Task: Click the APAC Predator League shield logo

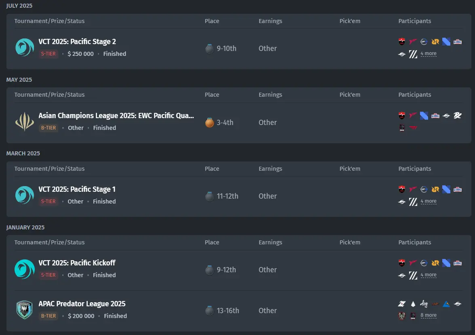Action: pos(24,310)
